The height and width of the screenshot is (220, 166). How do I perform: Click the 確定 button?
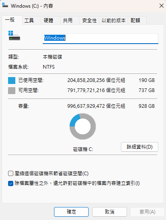[x=71, y=212]
